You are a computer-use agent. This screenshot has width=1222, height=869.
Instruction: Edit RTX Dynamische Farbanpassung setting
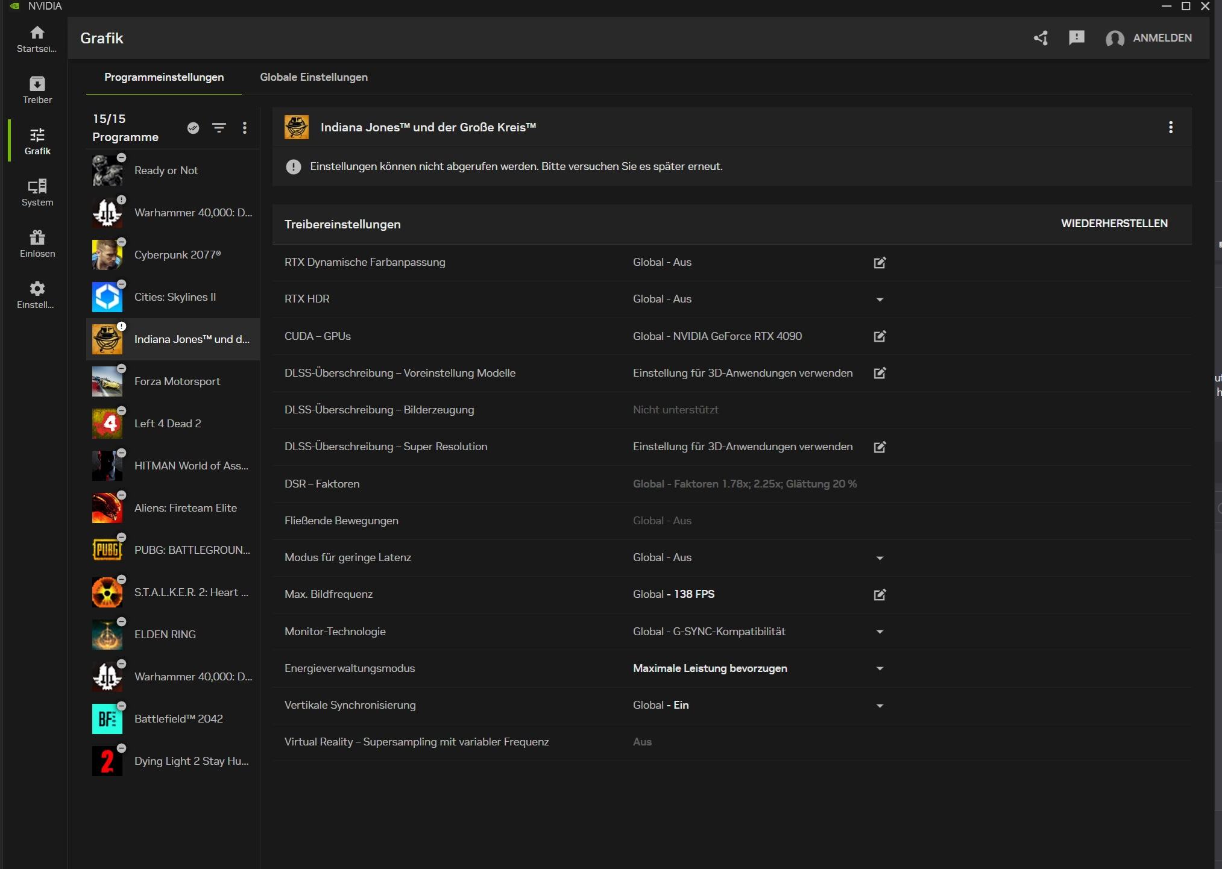coord(880,262)
